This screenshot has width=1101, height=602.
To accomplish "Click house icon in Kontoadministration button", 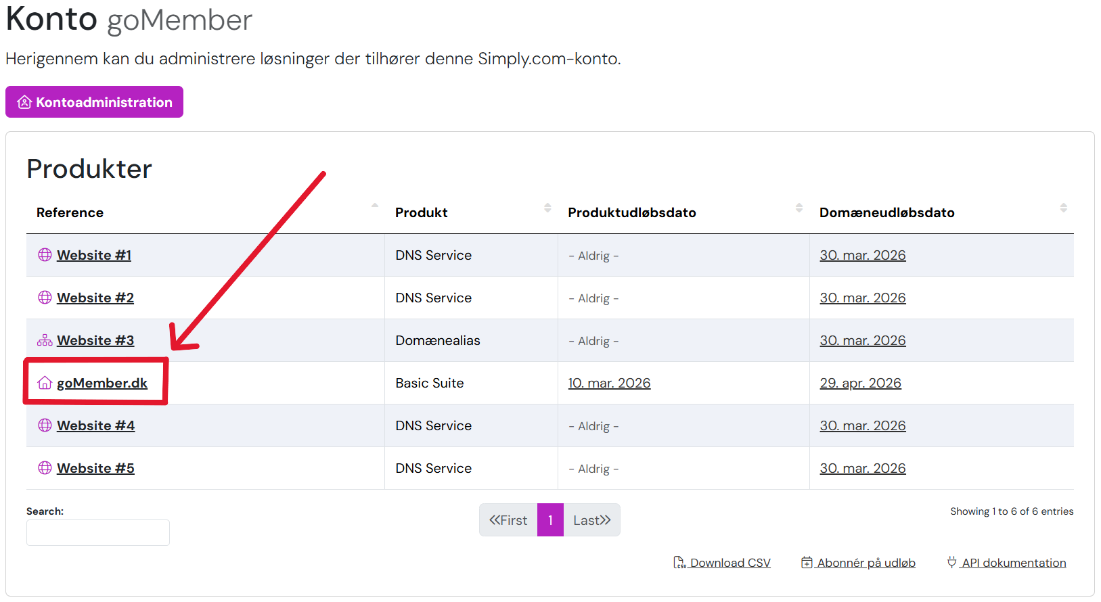I will tap(24, 102).
